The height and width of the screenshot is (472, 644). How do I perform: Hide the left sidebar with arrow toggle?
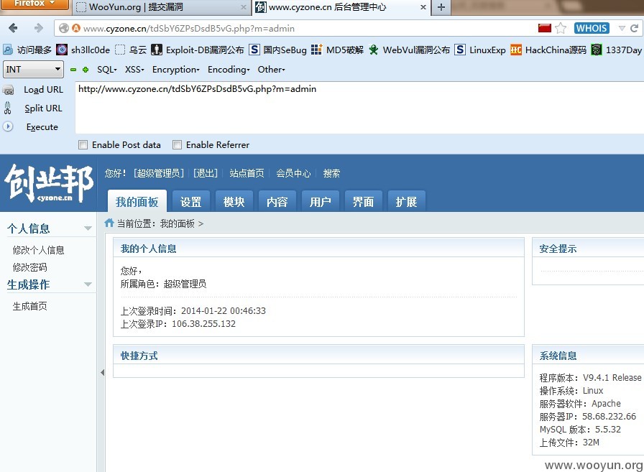point(102,372)
